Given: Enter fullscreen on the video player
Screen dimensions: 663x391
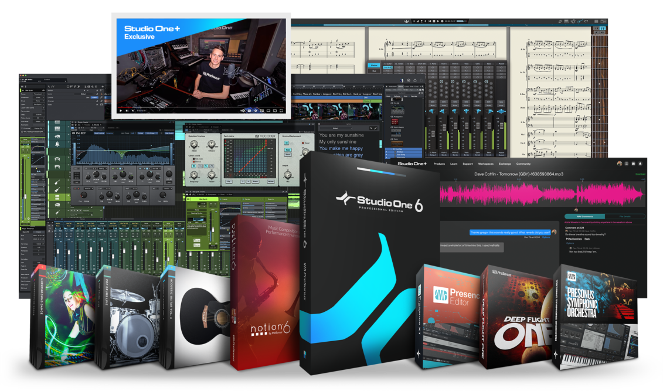Looking at the screenshot, I should point(281,111).
